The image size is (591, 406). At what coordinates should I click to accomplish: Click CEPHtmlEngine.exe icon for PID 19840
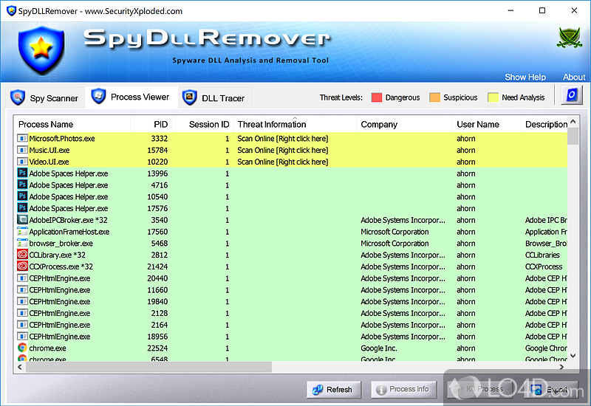tap(22, 301)
